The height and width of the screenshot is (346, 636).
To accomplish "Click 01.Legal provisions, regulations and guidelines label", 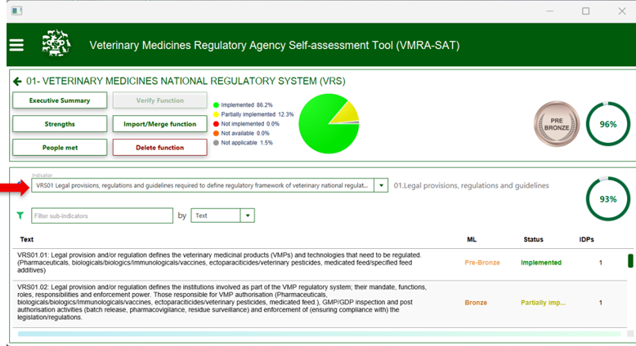I will [x=472, y=186].
